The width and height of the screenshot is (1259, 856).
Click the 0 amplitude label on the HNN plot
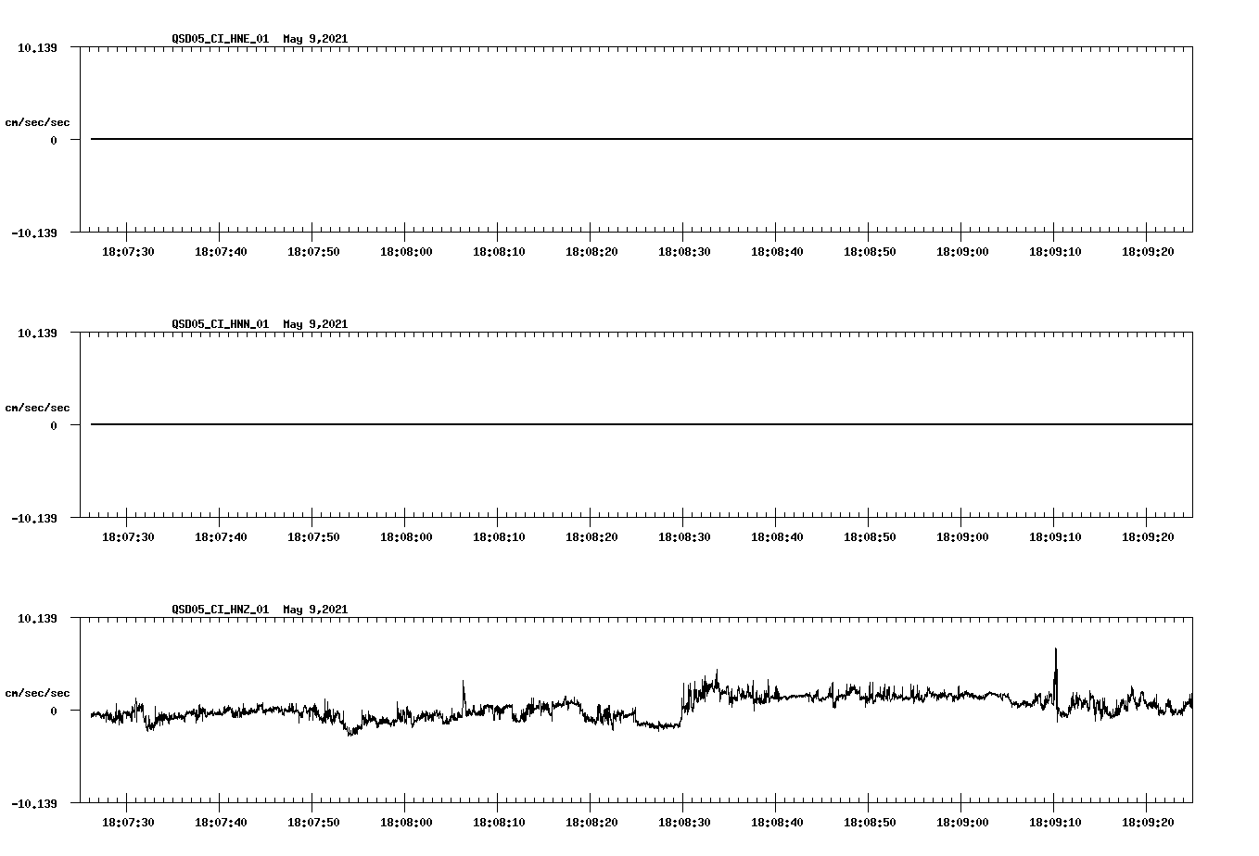point(53,425)
